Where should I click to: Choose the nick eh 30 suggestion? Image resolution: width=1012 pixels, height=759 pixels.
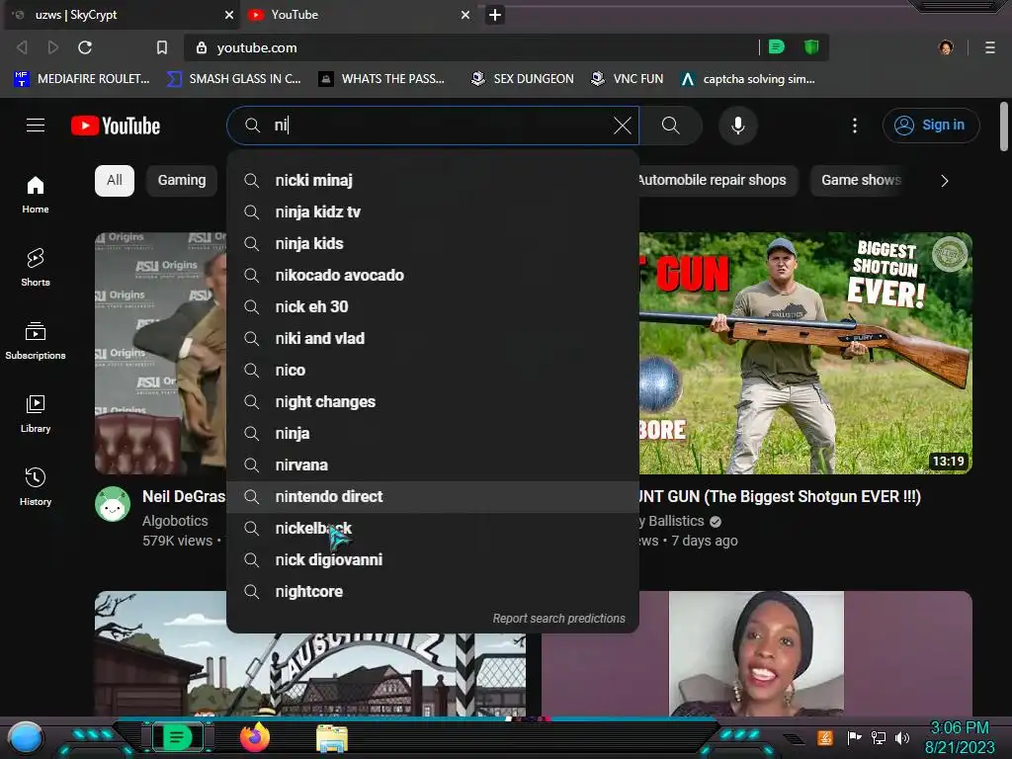[x=433, y=306]
